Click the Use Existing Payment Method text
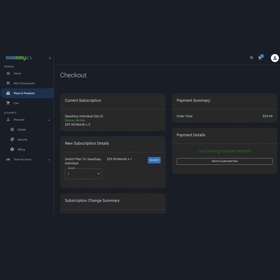This screenshot has height=280, width=280. pos(224,151)
